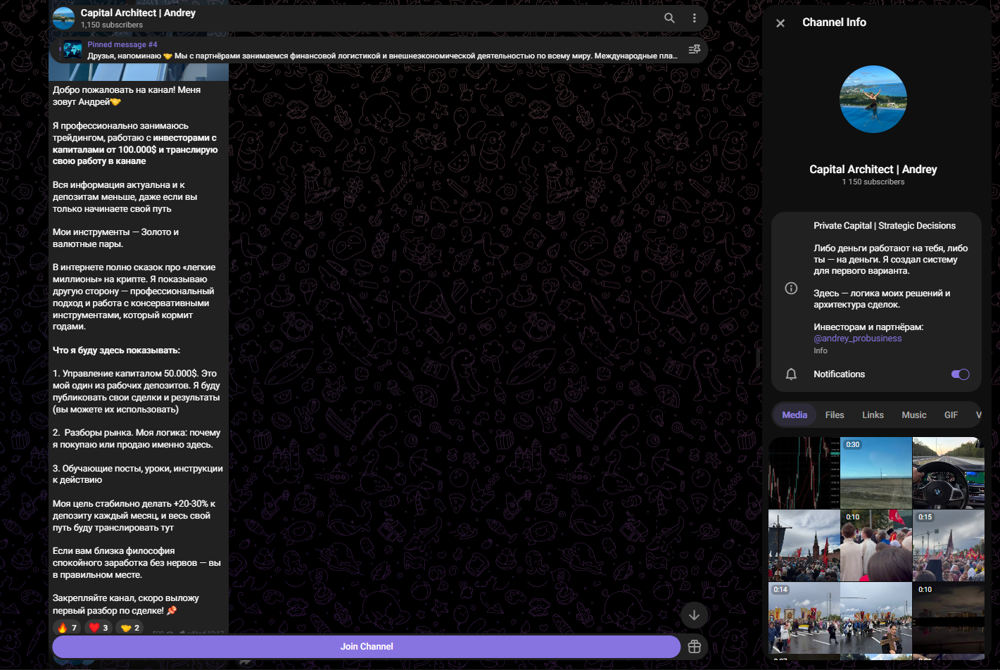Click the pinned message small thumbnail

tap(72, 50)
